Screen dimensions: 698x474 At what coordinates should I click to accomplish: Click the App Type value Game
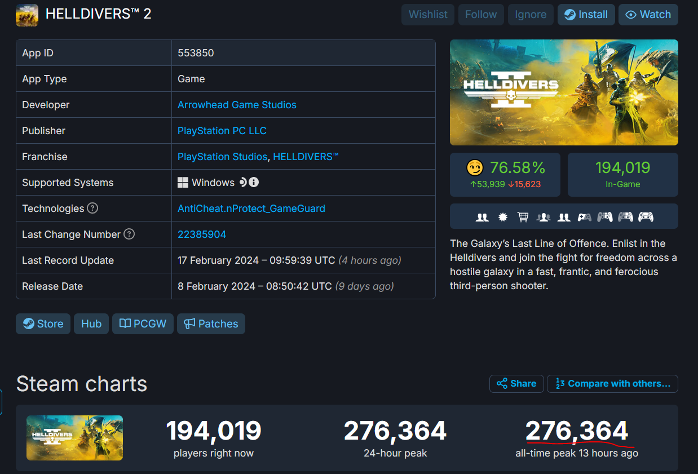[191, 79]
